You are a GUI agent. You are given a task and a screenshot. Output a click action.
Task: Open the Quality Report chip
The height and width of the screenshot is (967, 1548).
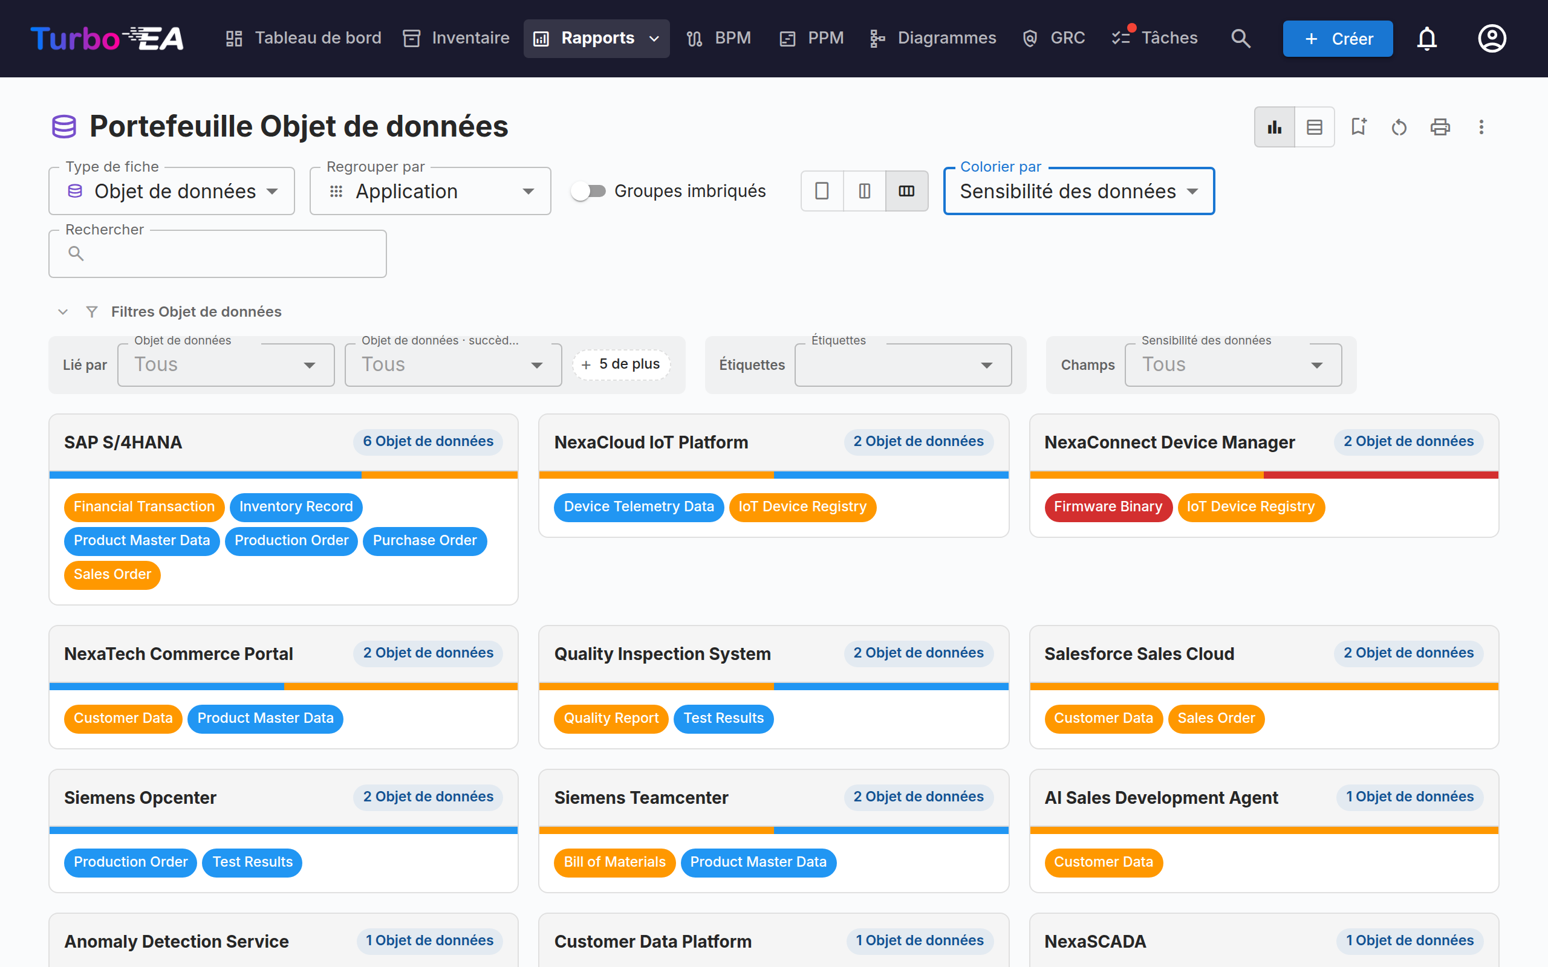(x=611, y=719)
